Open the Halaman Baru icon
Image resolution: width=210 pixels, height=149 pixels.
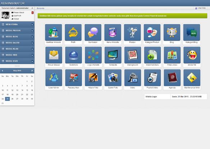152,55
